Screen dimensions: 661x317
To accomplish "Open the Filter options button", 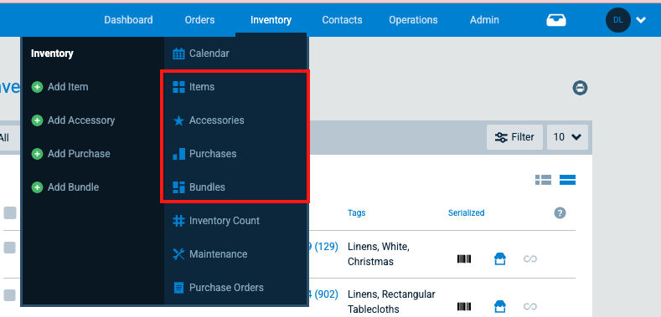I will pyautogui.click(x=514, y=137).
